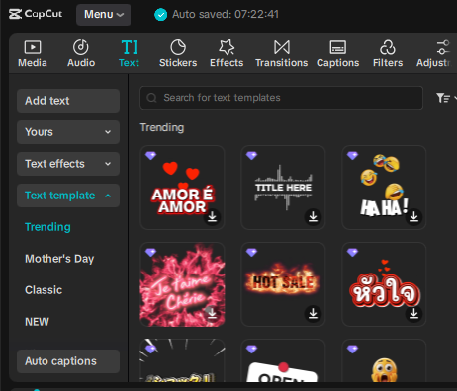Click the premium gem on HOT SALE

point(252,253)
